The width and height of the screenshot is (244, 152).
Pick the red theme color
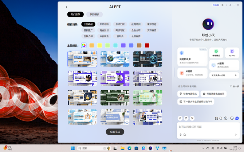147,45
